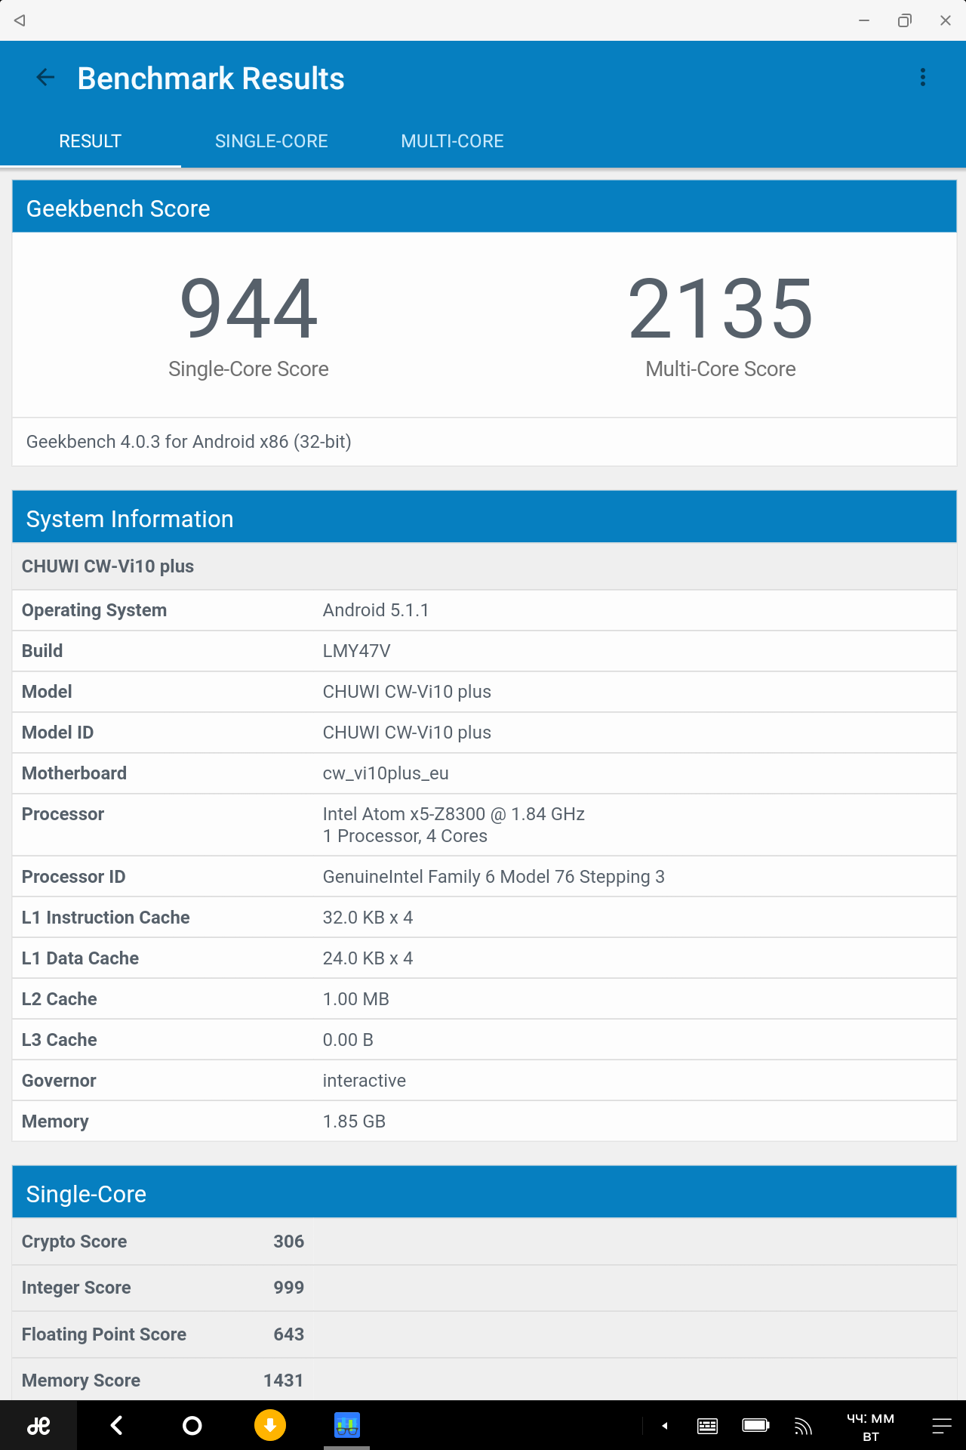966x1450 pixels.
Task: Open the notification panel lines icon
Action: click(x=942, y=1426)
